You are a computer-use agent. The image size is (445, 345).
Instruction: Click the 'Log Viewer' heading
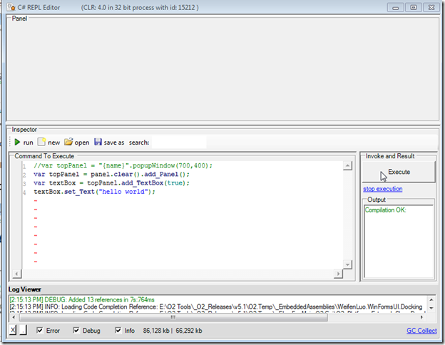tap(25, 289)
